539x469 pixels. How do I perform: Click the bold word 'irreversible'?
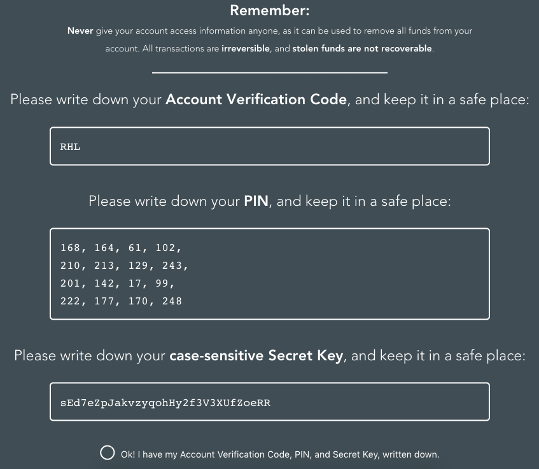[x=246, y=49]
